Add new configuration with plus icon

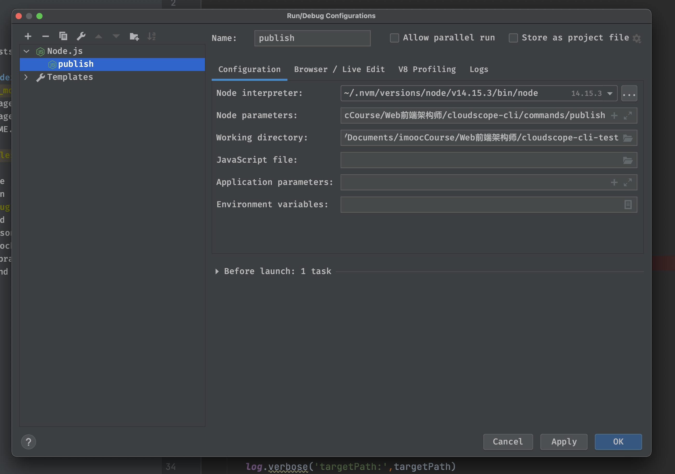point(28,37)
